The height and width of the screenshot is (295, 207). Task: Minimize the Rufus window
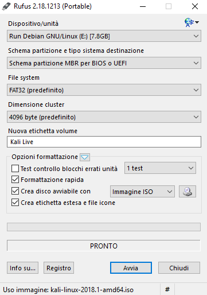pos(143,6)
